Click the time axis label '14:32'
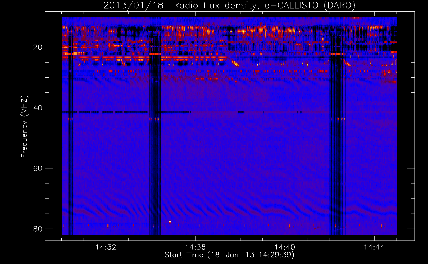The image size is (428, 264). [106, 247]
